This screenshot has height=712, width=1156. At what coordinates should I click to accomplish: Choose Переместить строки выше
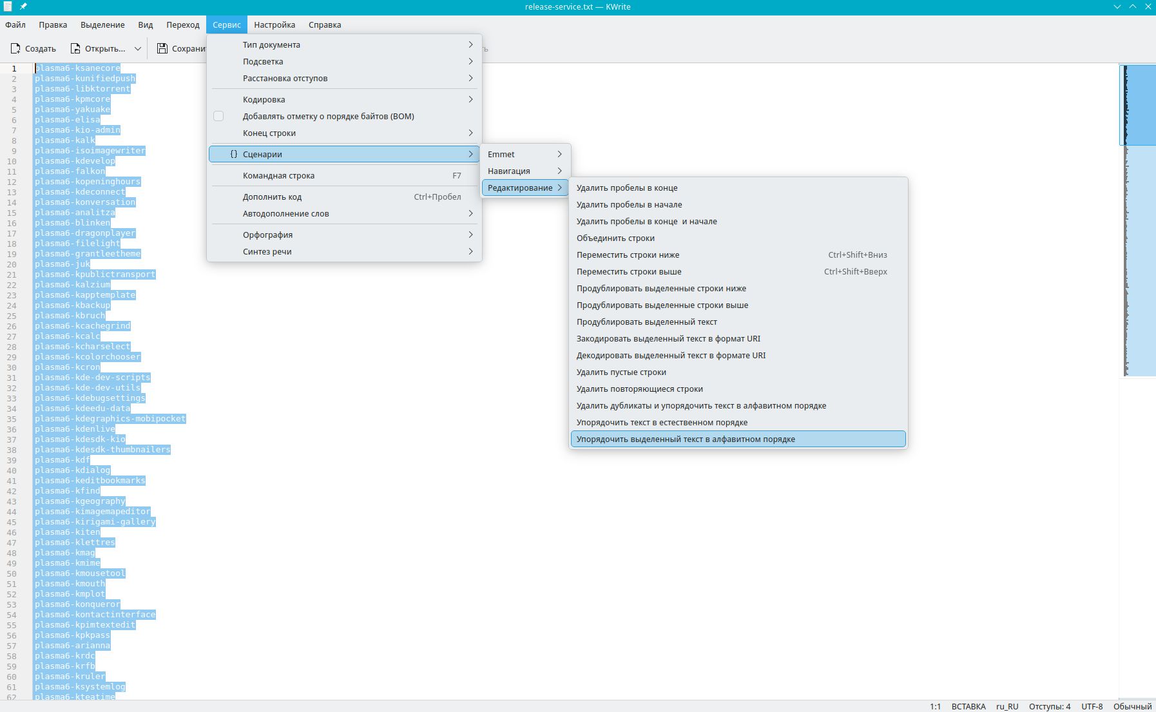click(x=738, y=272)
